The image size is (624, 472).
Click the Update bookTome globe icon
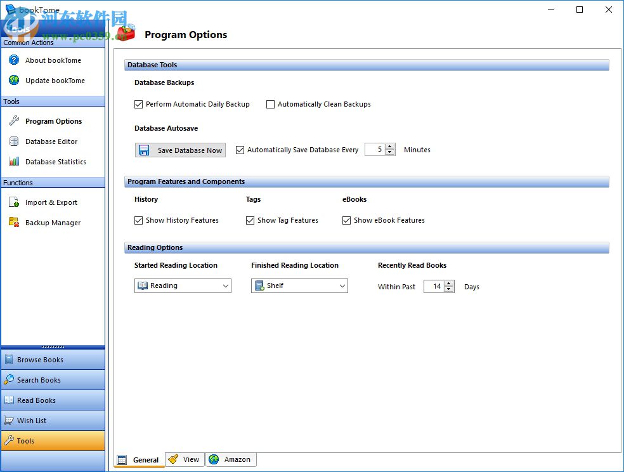click(14, 81)
